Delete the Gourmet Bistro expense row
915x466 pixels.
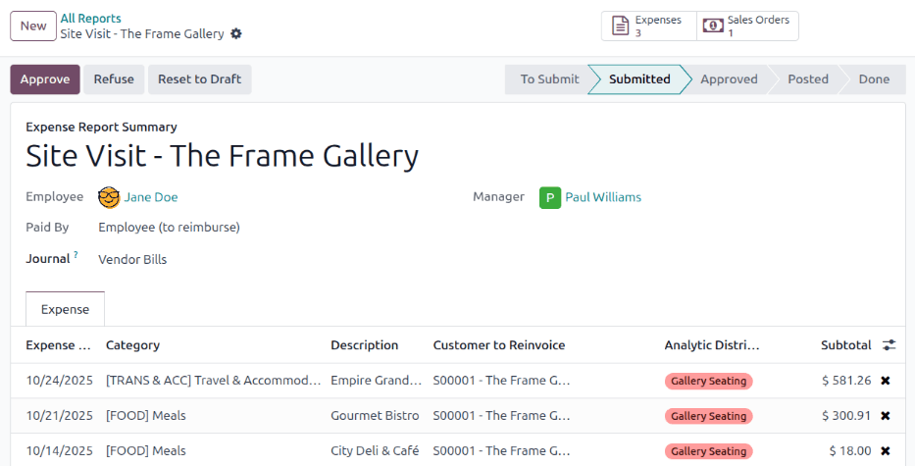(x=885, y=416)
